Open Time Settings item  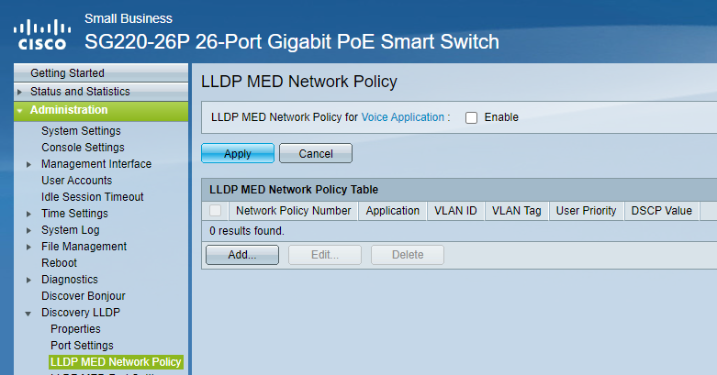point(74,214)
